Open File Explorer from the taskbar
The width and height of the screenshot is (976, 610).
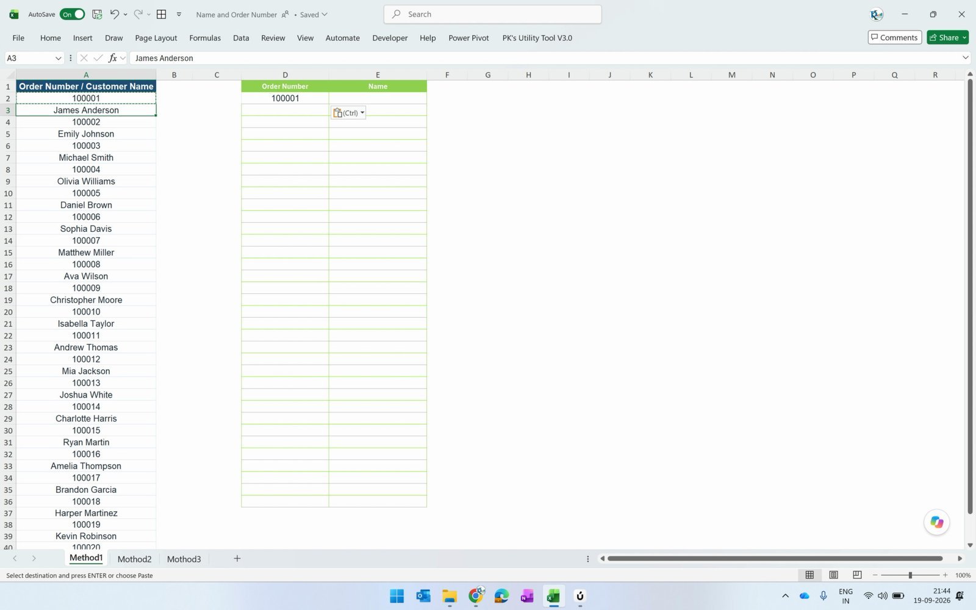pos(450,596)
